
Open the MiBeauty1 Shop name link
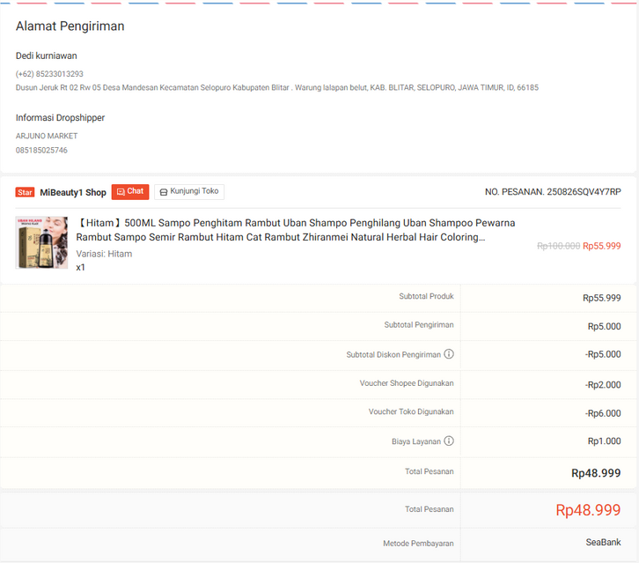tap(73, 192)
